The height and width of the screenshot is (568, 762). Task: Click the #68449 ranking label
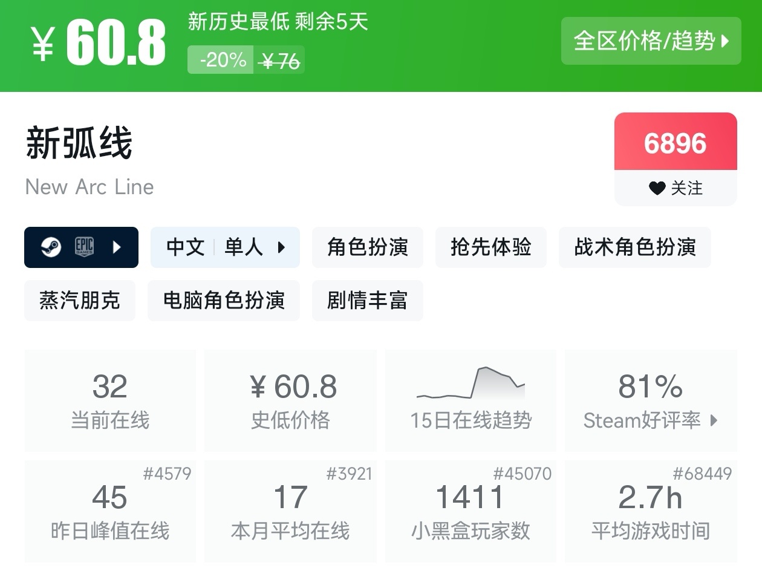[702, 474]
